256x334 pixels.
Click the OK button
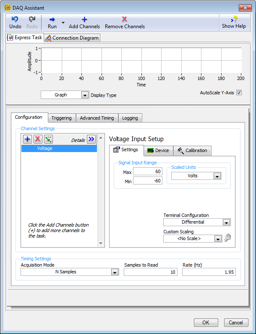(x=206, y=323)
